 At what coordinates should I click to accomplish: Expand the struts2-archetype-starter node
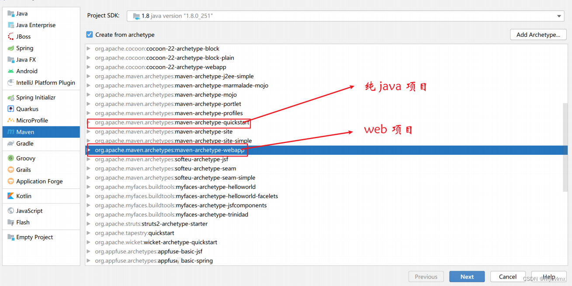pyautogui.click(x=89, y=223)
